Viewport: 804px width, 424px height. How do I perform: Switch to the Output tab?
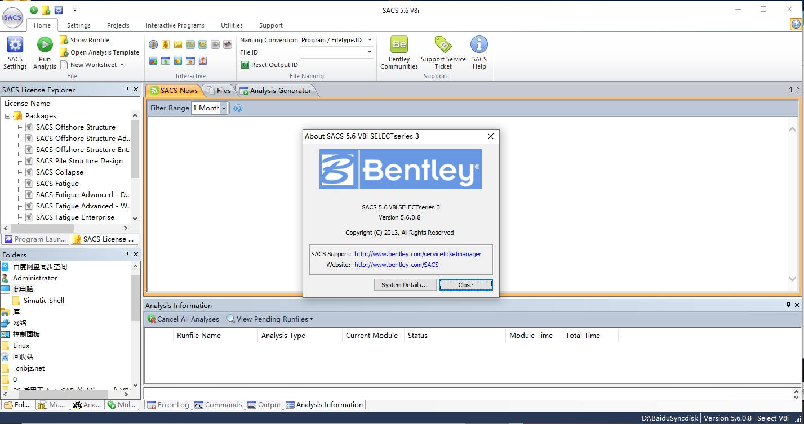pyautogui.click(x=264, y=405)
